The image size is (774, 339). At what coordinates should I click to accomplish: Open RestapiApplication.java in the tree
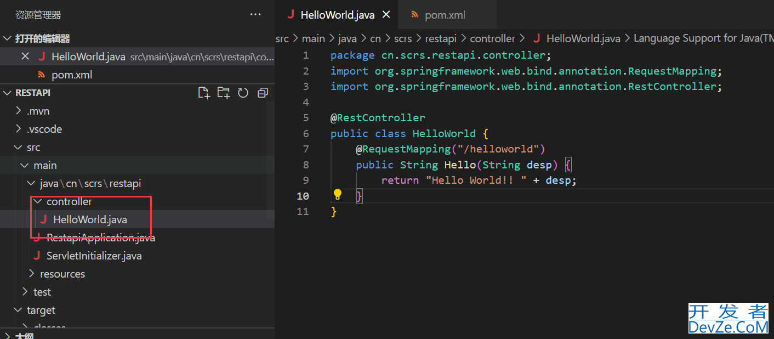(x=137, y=238)
